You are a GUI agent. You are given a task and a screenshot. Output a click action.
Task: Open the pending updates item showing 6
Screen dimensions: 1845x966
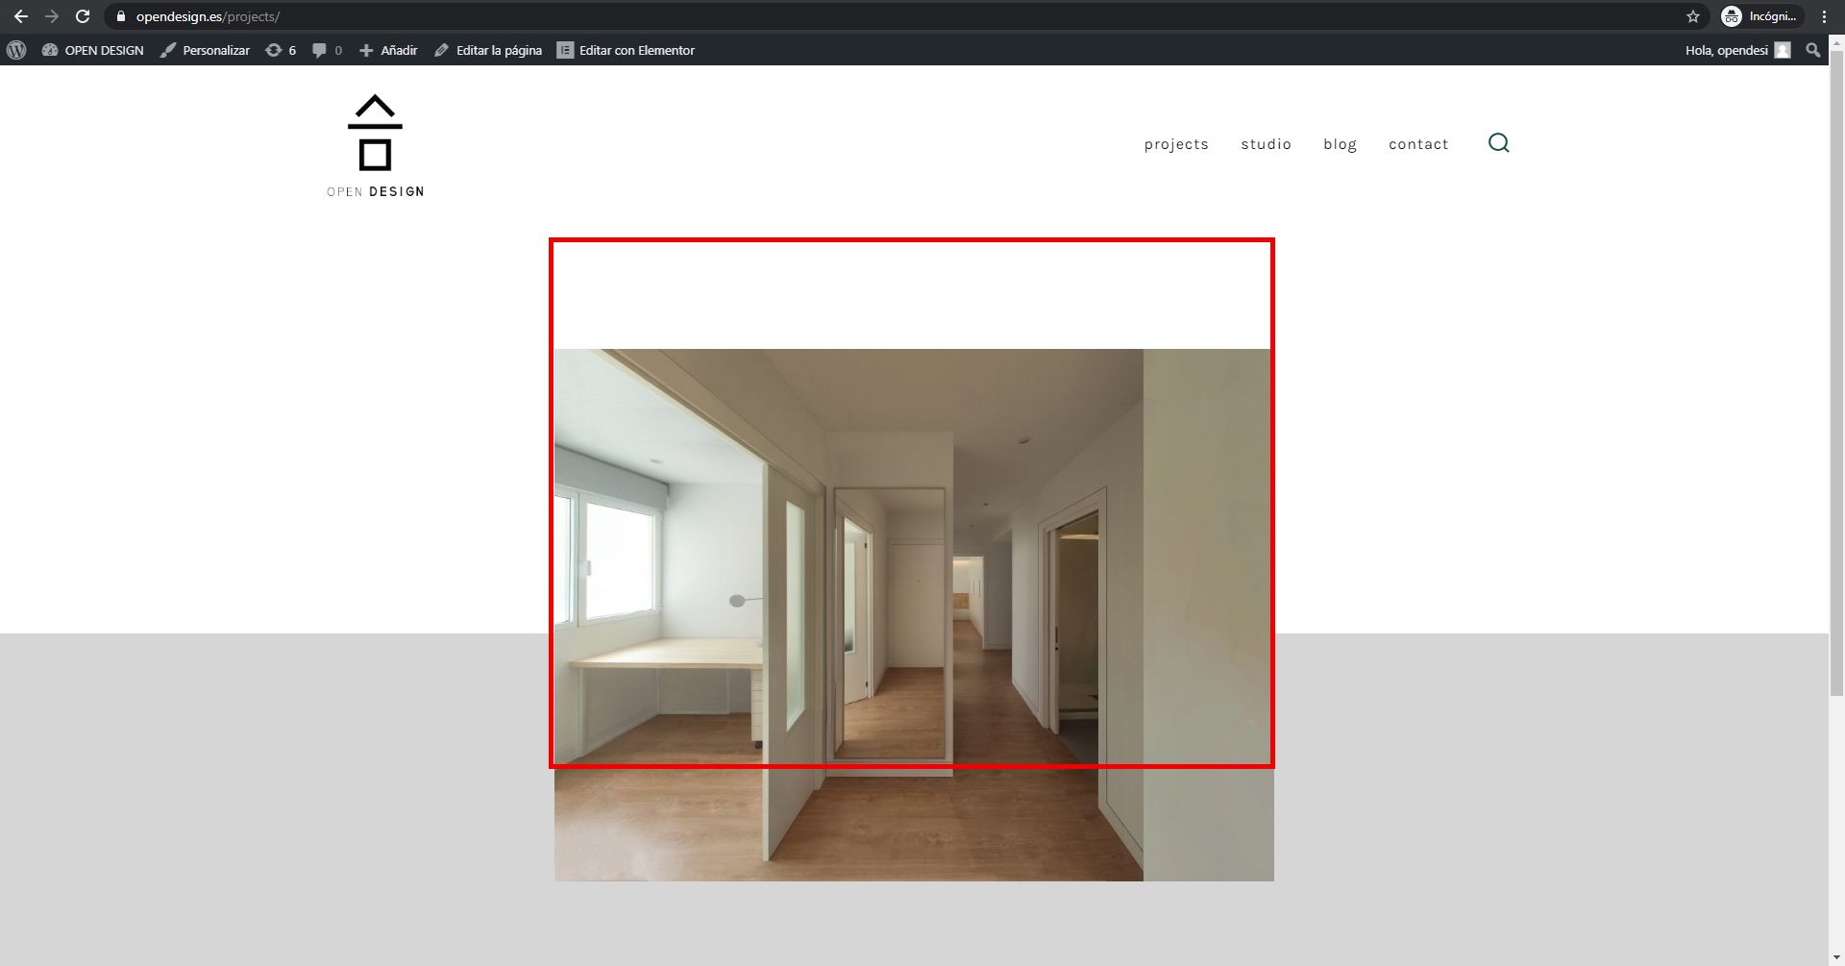281,50
